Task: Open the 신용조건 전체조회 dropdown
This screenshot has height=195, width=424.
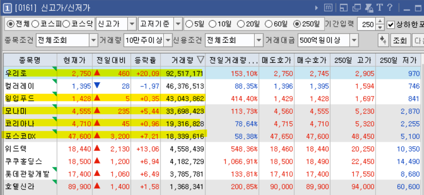Action: tap(259, 40)
